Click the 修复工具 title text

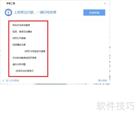11,4
